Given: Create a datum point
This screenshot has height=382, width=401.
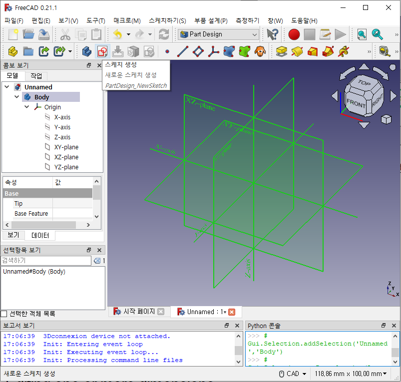Looking at the screenshot, I should click(167, 51).
